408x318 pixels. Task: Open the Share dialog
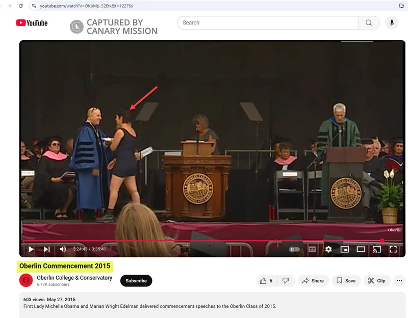(x=313, y=281)
